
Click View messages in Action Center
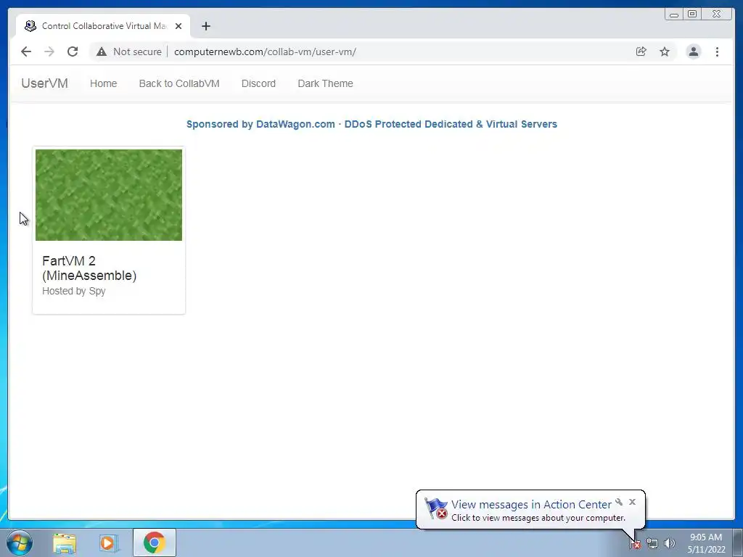(531, 505)
